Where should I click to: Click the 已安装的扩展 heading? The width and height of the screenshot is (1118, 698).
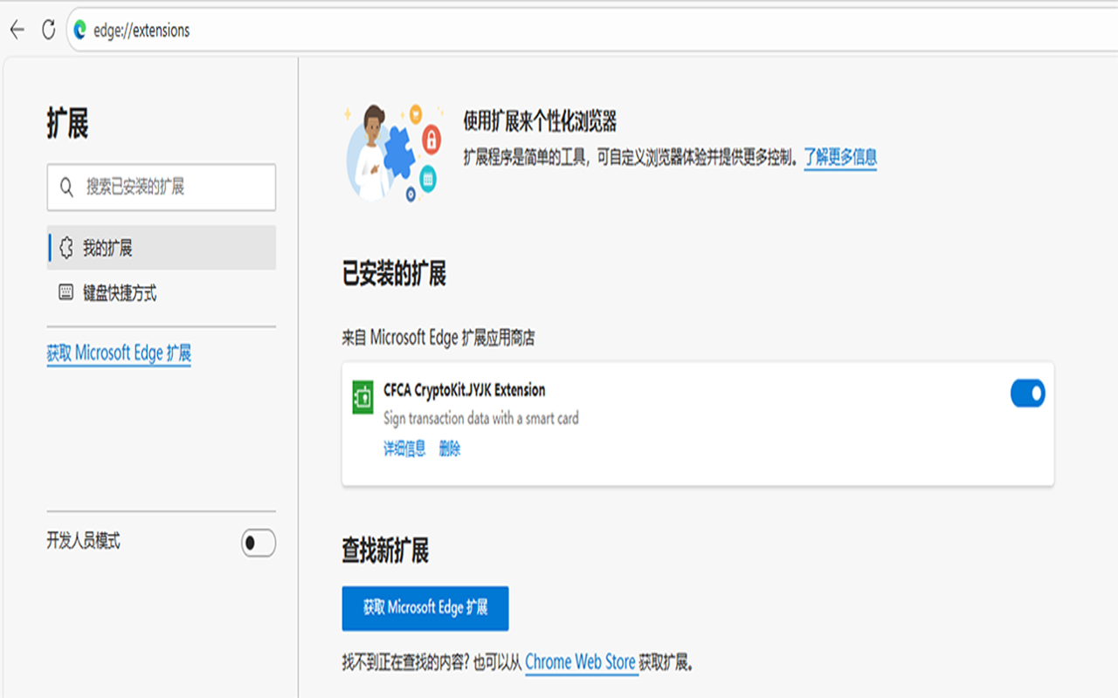click(394, 275)
